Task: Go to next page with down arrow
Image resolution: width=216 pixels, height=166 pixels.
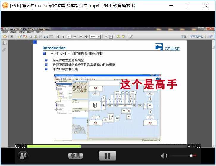Action: (63, 37)
